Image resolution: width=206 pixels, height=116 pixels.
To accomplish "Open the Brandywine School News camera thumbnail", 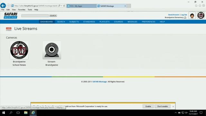I will [19, 50].
